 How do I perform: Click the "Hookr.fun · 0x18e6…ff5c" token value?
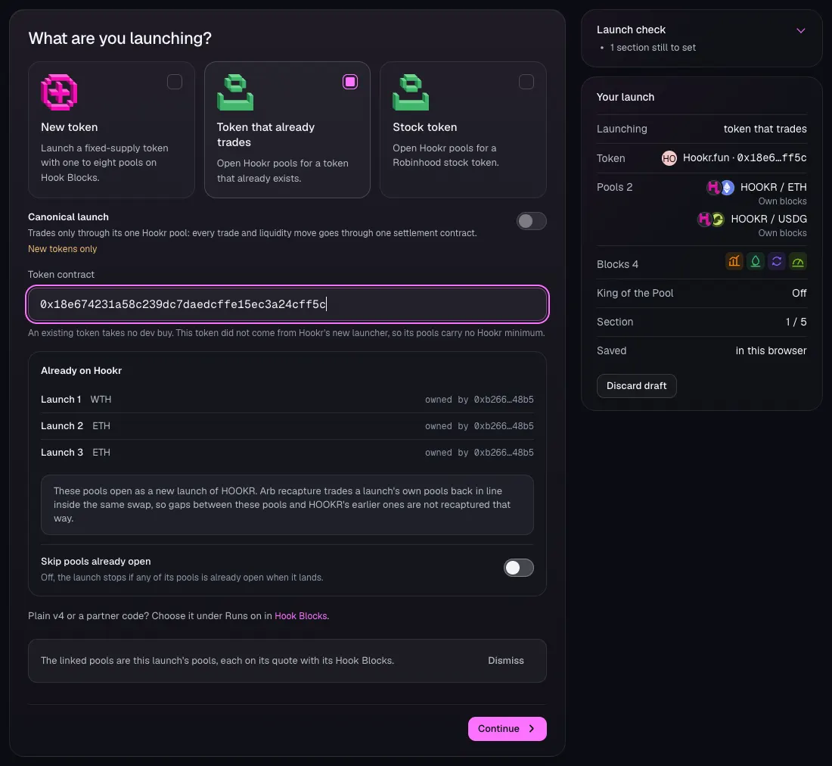pyautogui.click(x=745, y=158)
